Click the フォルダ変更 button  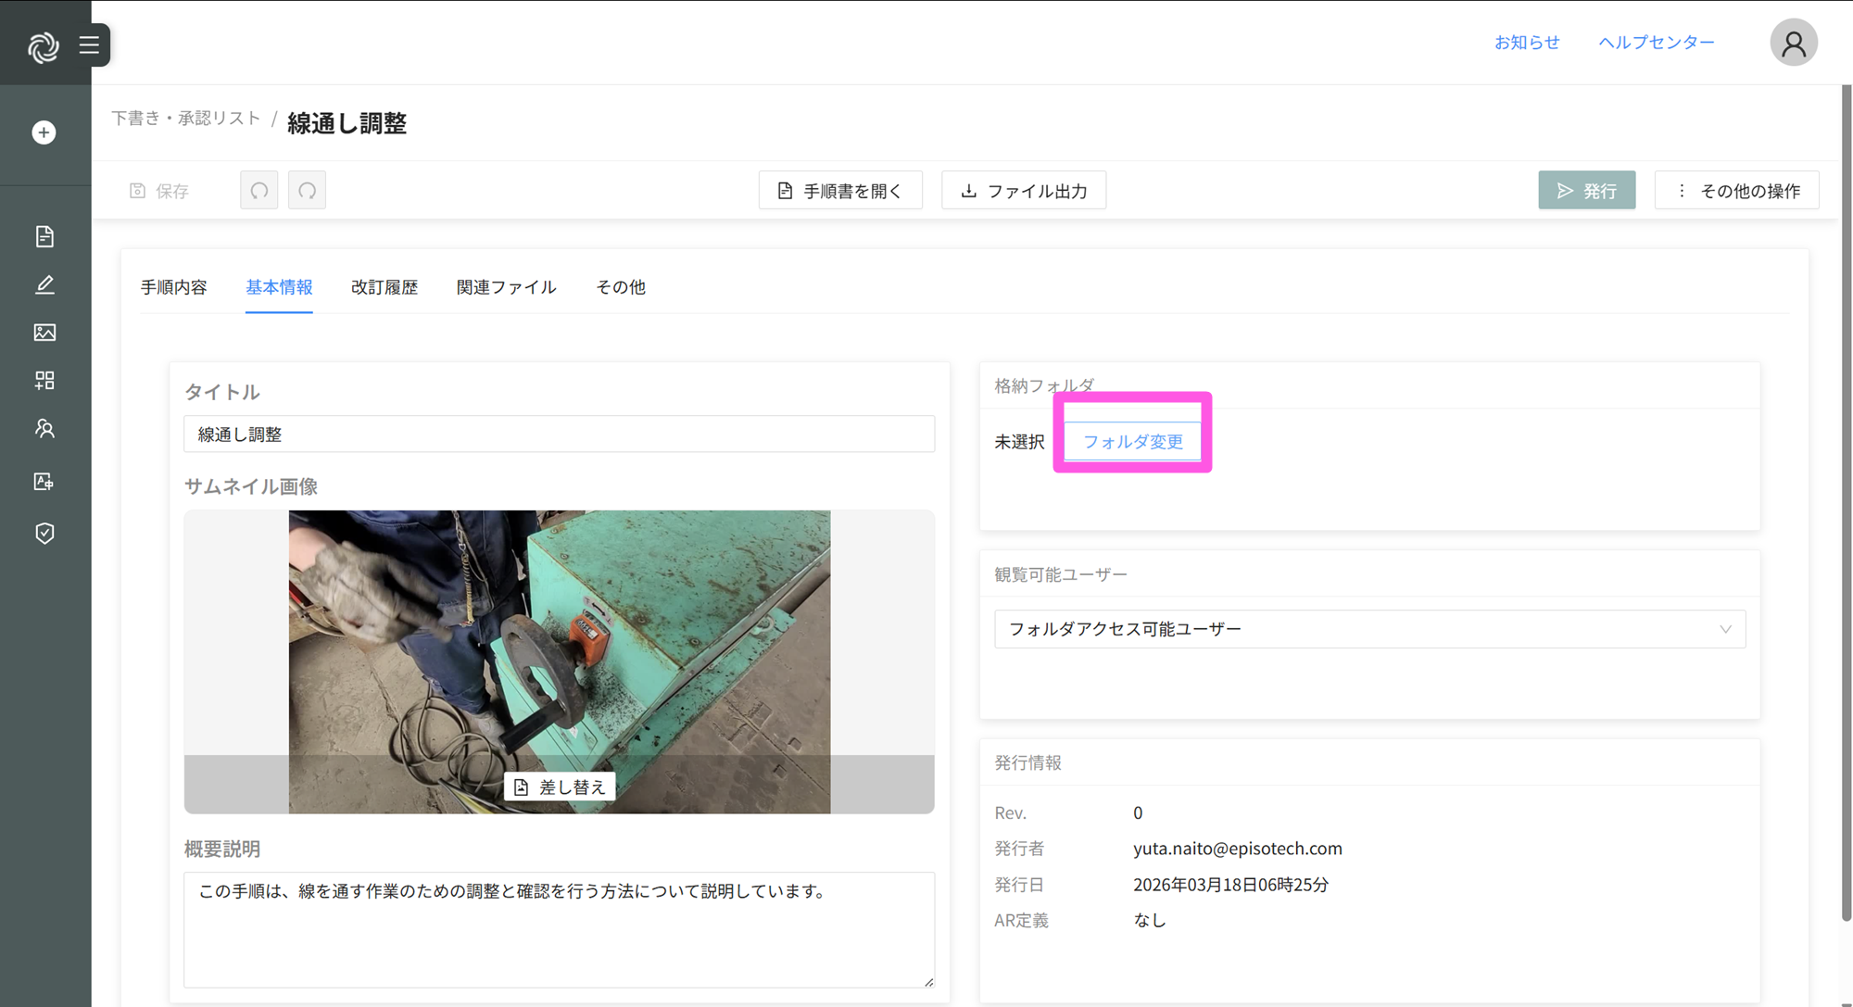coord(1132,442)
